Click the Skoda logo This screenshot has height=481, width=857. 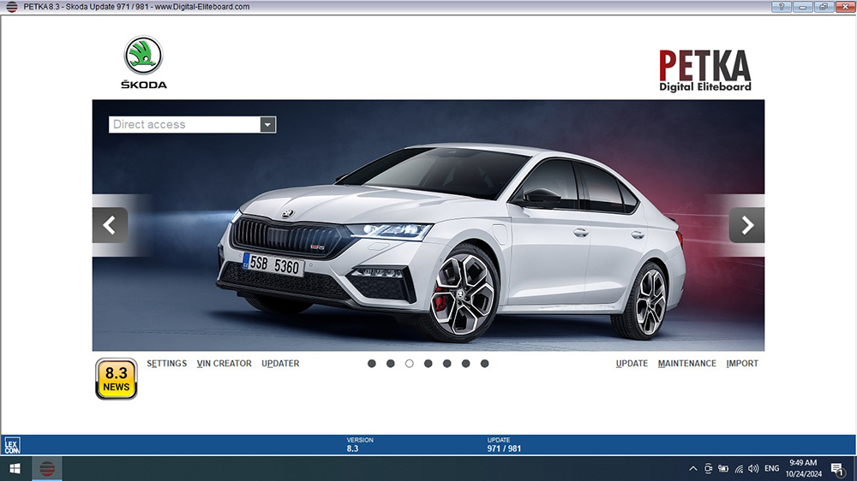[x=144, y=62]
